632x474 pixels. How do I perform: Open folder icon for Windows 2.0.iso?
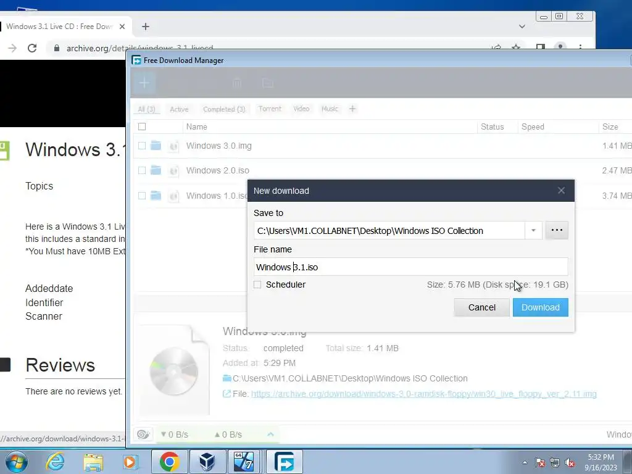156,170
